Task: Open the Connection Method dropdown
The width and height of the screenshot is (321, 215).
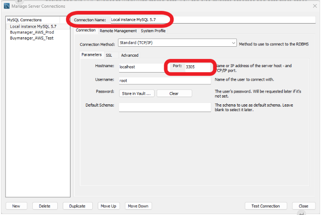Action: [x=177, y=43]
